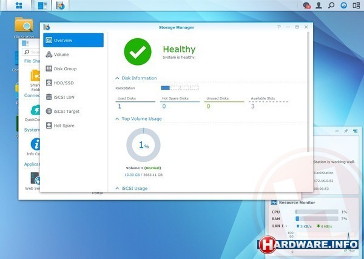Collapse the iSCSI Usage section
Viewport: 364px width, 259px height.
point(117,189)
